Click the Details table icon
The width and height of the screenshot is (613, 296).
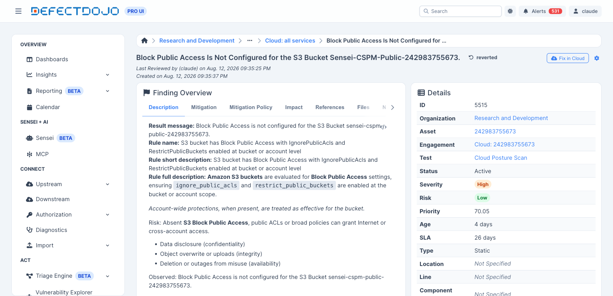click(x=421, y=93)
